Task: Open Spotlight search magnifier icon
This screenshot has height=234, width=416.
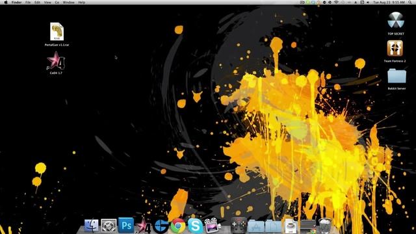Action: [x=410, y=3]
